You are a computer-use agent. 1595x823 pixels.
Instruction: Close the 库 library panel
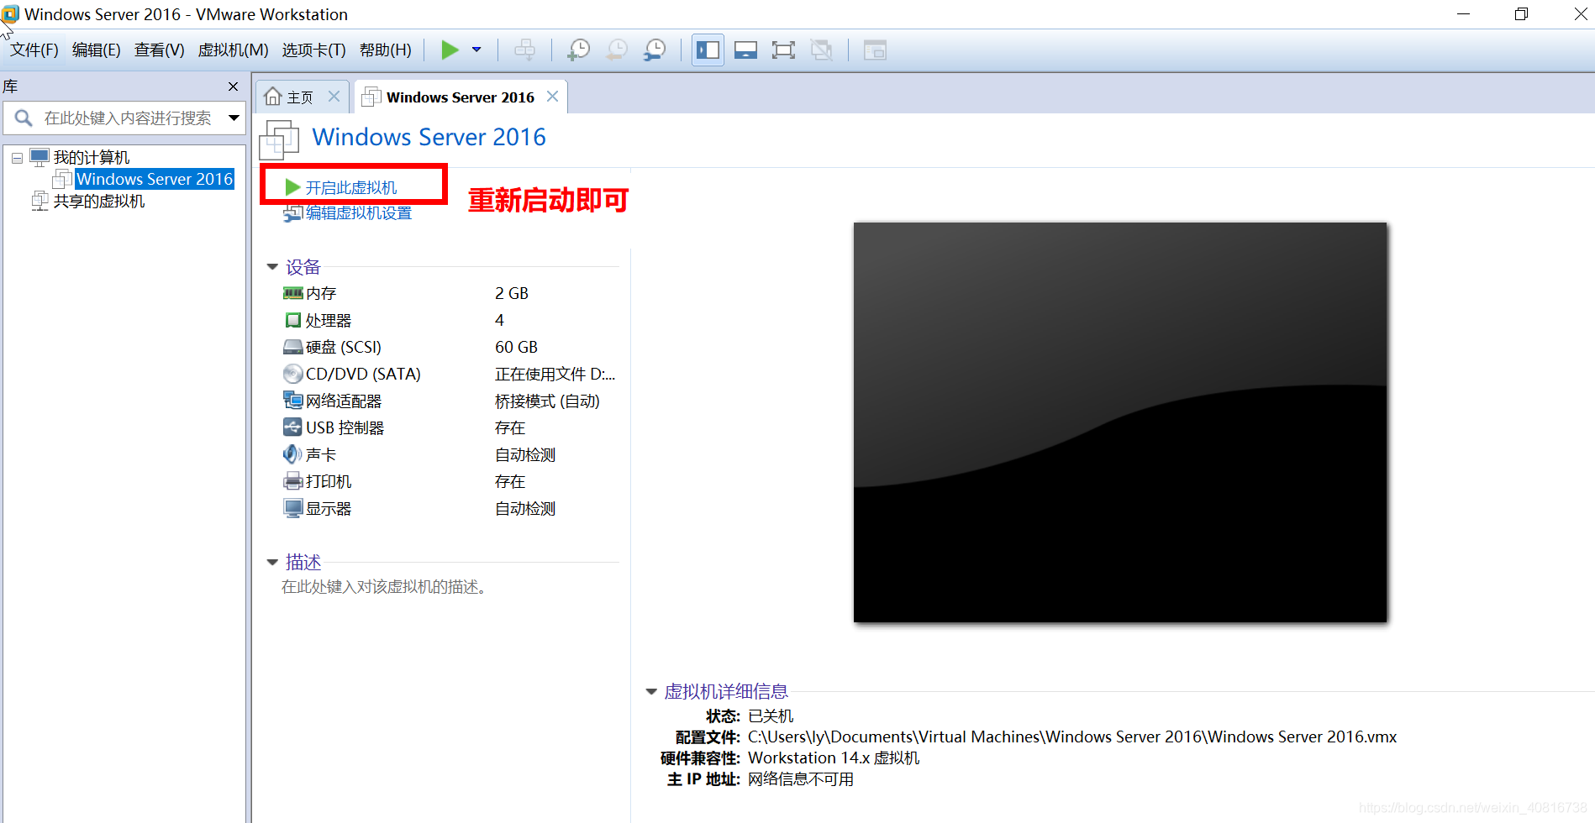pos(233,86)
